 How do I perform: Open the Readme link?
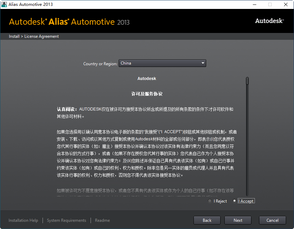point(102,220)
